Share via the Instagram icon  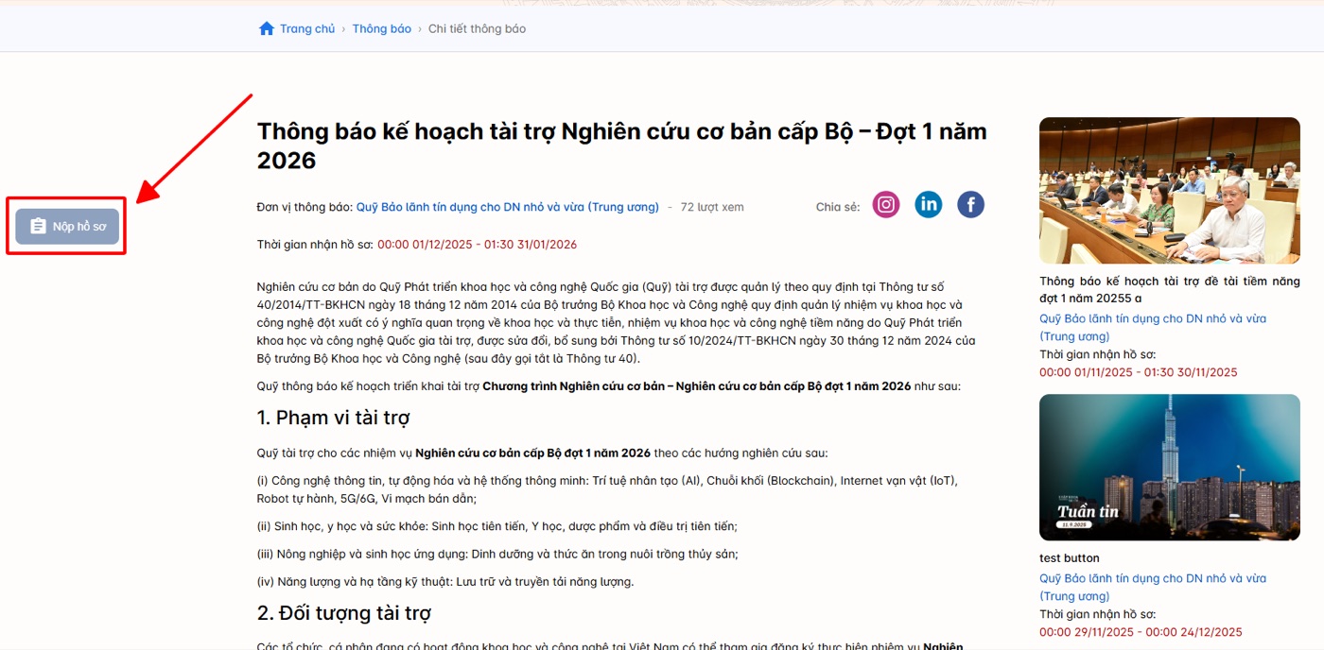[x=886, y=204]
